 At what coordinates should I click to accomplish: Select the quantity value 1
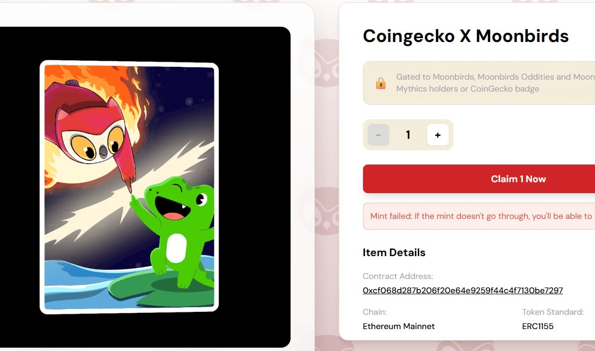pyautogui.click(x=408, y=135)
